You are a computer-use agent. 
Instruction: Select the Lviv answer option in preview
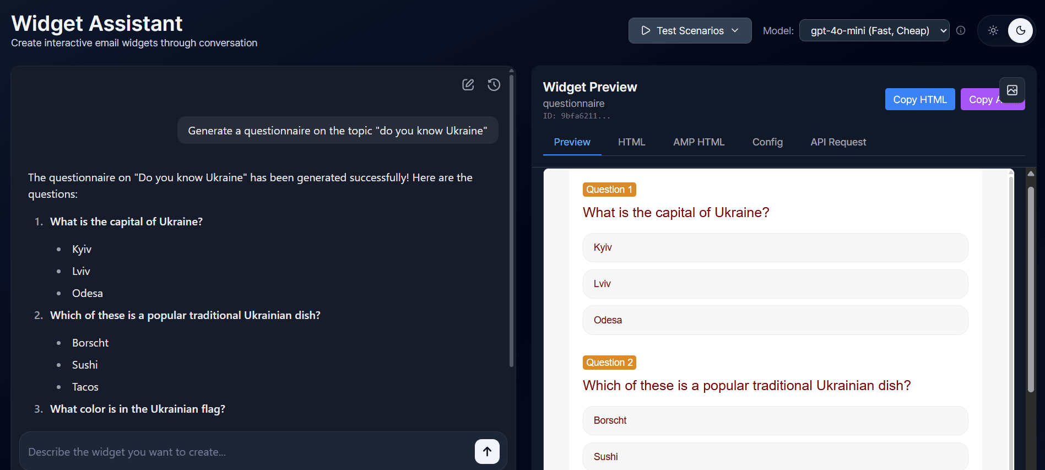[x=775, y=284]
